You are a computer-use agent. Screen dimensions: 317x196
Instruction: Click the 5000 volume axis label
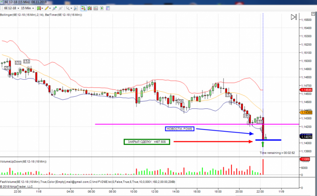(x=304, y=168)
